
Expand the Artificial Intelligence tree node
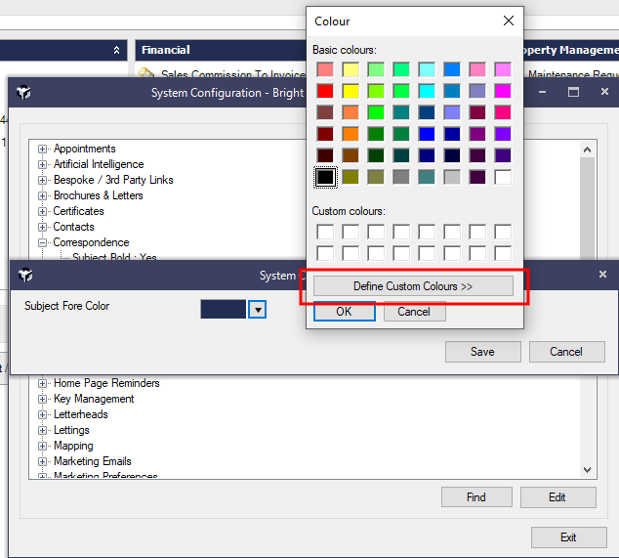[x=43, y=165]
